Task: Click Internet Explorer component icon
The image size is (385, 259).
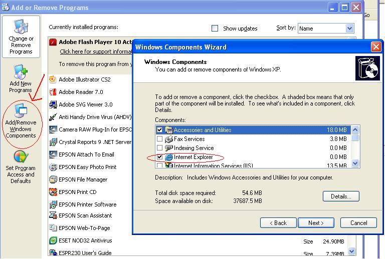Action: (x=169, y=157)
